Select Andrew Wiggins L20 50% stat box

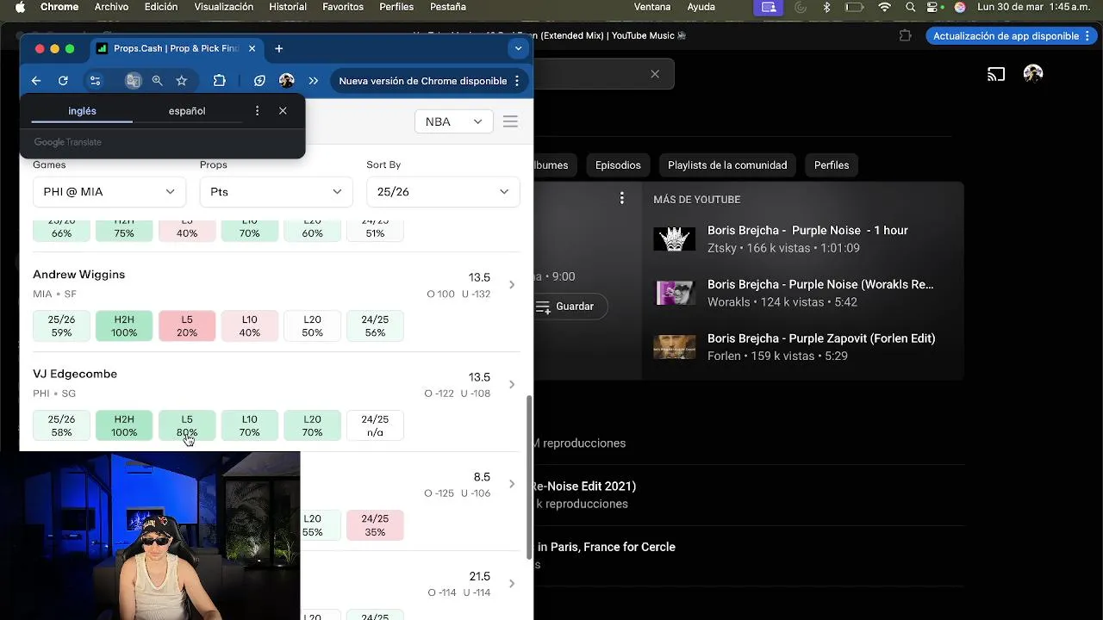[x=312, y=326]
